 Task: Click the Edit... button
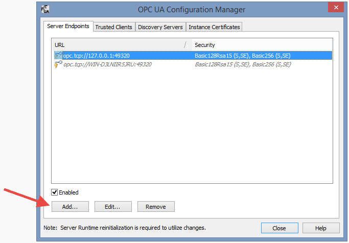point(113,207)
